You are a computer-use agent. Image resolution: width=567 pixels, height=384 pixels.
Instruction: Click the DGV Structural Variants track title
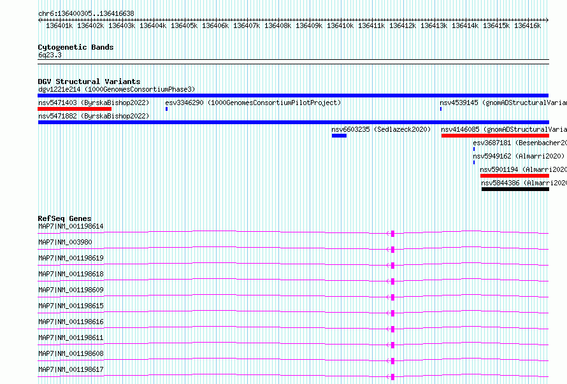(89, 82)
